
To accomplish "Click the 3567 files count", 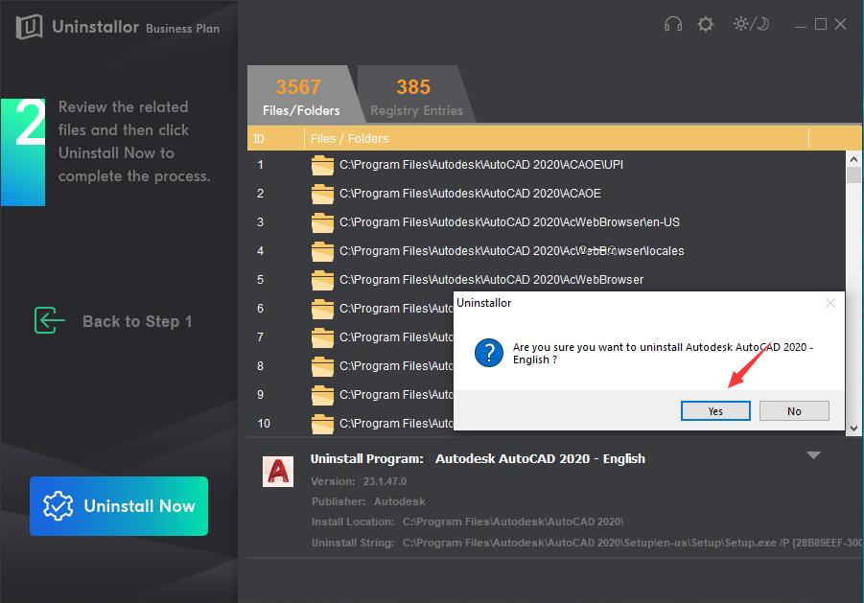I will [298, 86].
